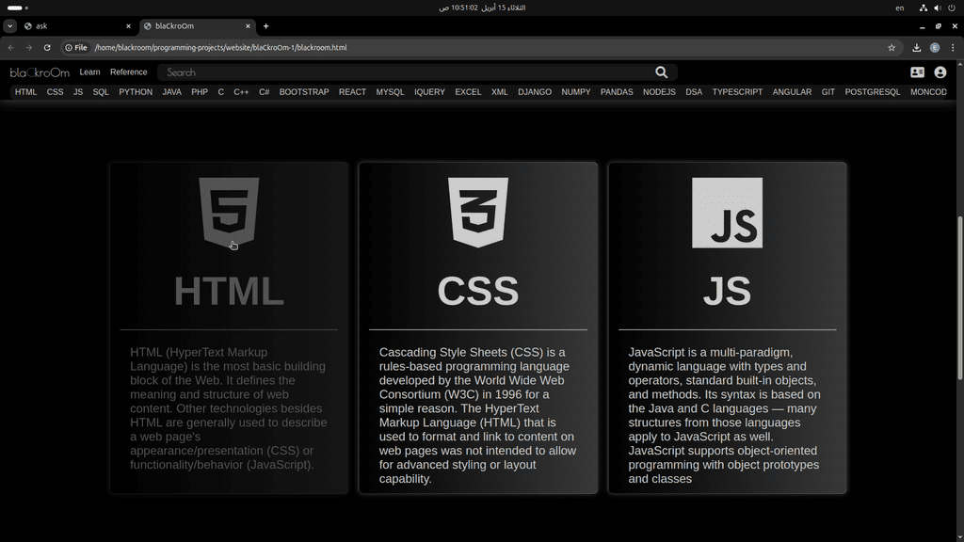Select GIT in the language bar

coord(828,92)
